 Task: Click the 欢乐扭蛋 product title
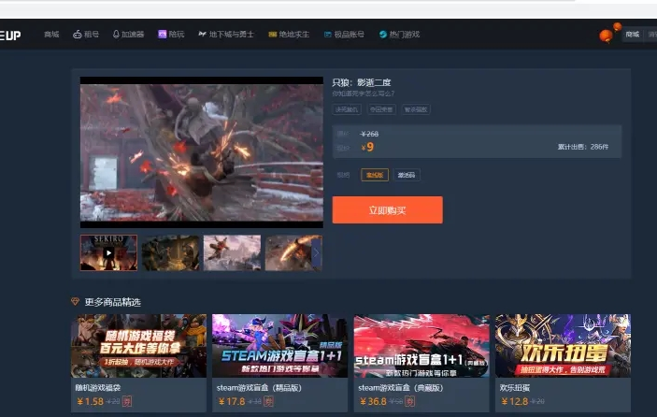tap(515, 388)
